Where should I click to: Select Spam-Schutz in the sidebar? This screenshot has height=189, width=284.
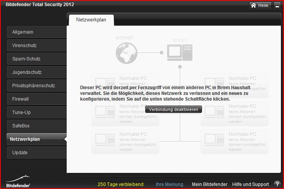point(37,59)
